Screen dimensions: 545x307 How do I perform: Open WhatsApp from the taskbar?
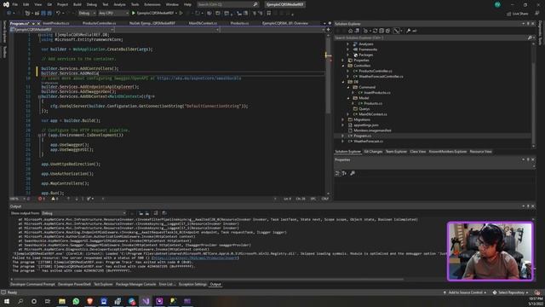point(76,301)
